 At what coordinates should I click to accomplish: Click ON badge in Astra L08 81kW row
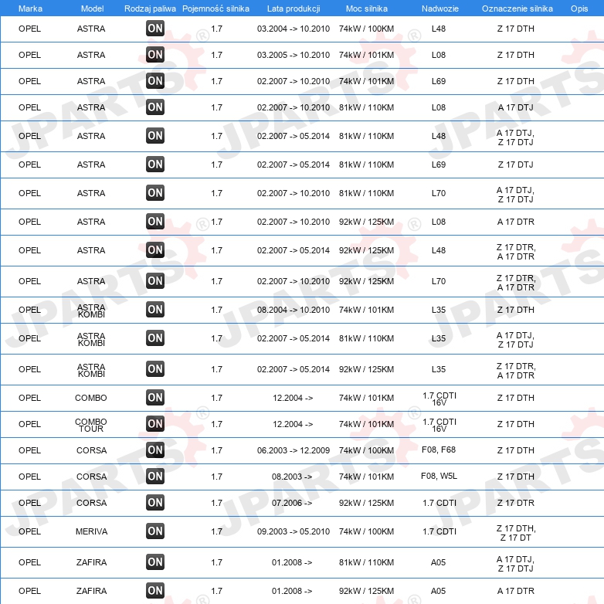[x=155, y=107]
